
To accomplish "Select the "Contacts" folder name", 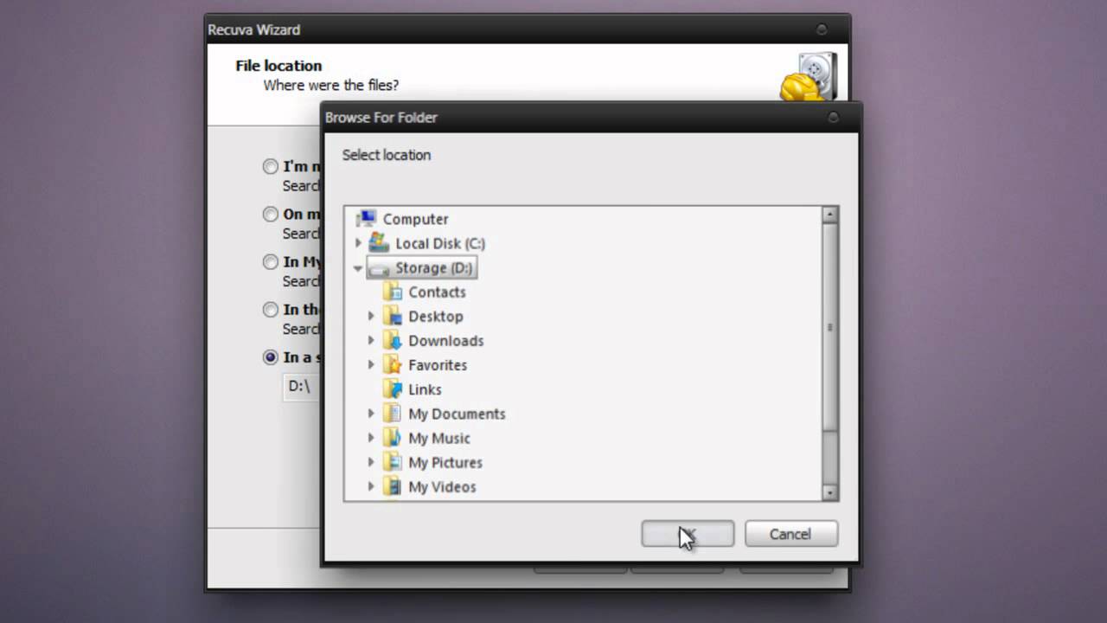I will (x=438, y=292).
